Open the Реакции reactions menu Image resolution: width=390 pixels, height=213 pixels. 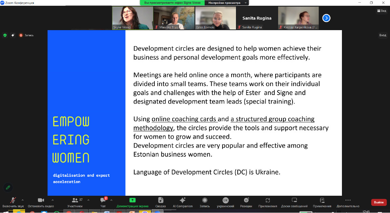(246, 203)
